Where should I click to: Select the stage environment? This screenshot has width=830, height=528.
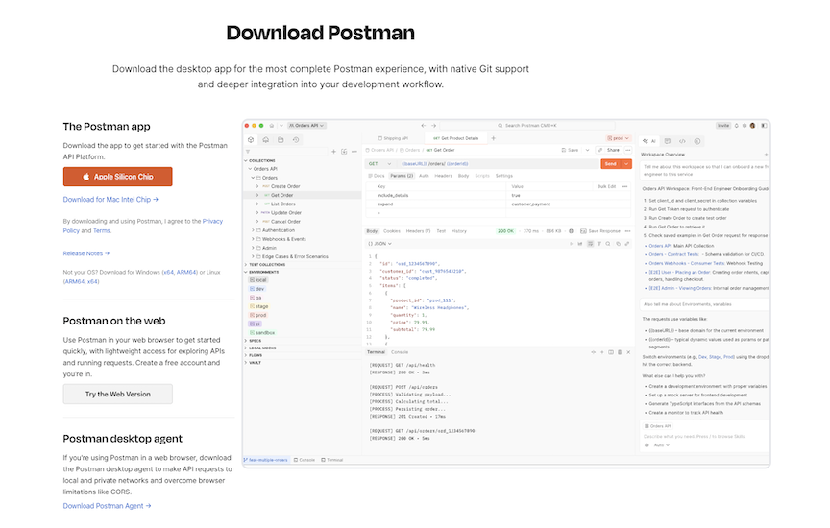pyautogui.click(x=258, y=306)
